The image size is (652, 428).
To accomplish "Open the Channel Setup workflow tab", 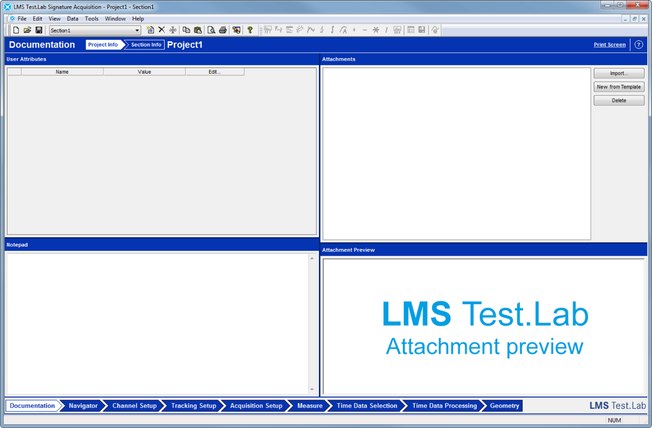I will click(x=134, y=406).
